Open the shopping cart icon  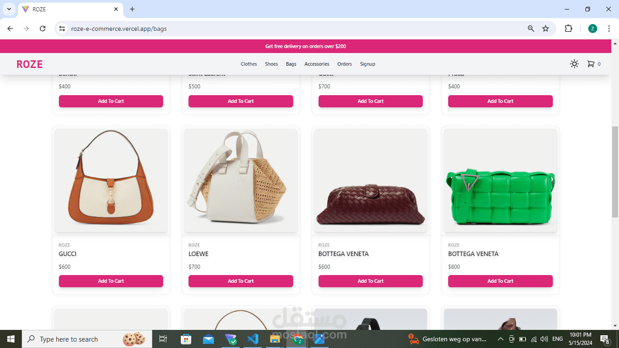click(590, 64)
